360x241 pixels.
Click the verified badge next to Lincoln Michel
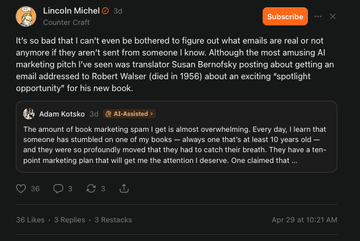coord(105,11)
